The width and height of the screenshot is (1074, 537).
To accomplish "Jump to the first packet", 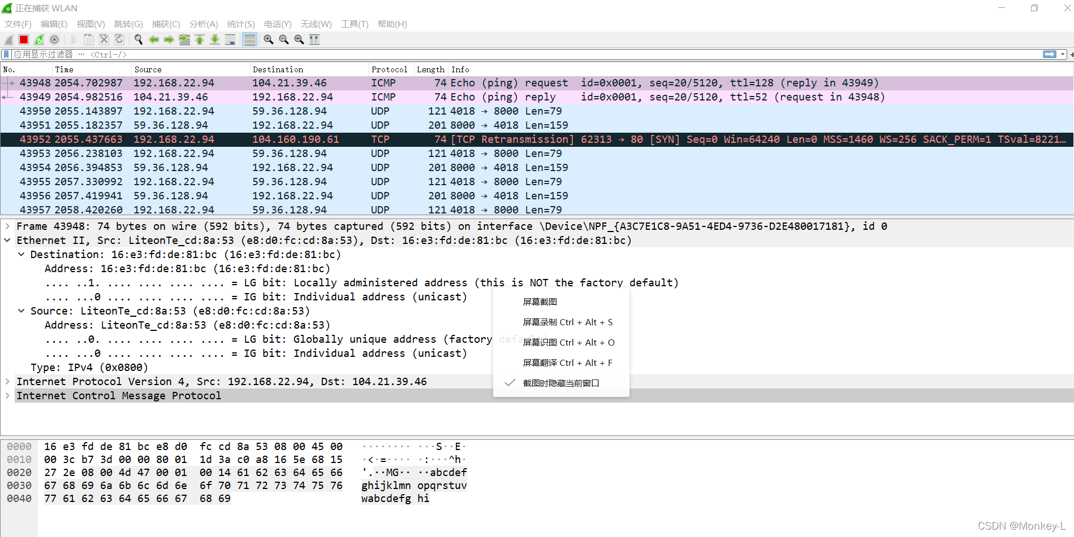I will (200, 40).
